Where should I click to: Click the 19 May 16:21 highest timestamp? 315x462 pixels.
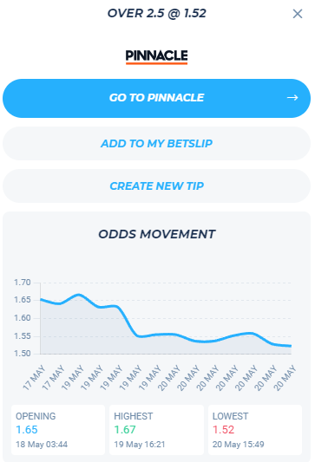(140, 445)
